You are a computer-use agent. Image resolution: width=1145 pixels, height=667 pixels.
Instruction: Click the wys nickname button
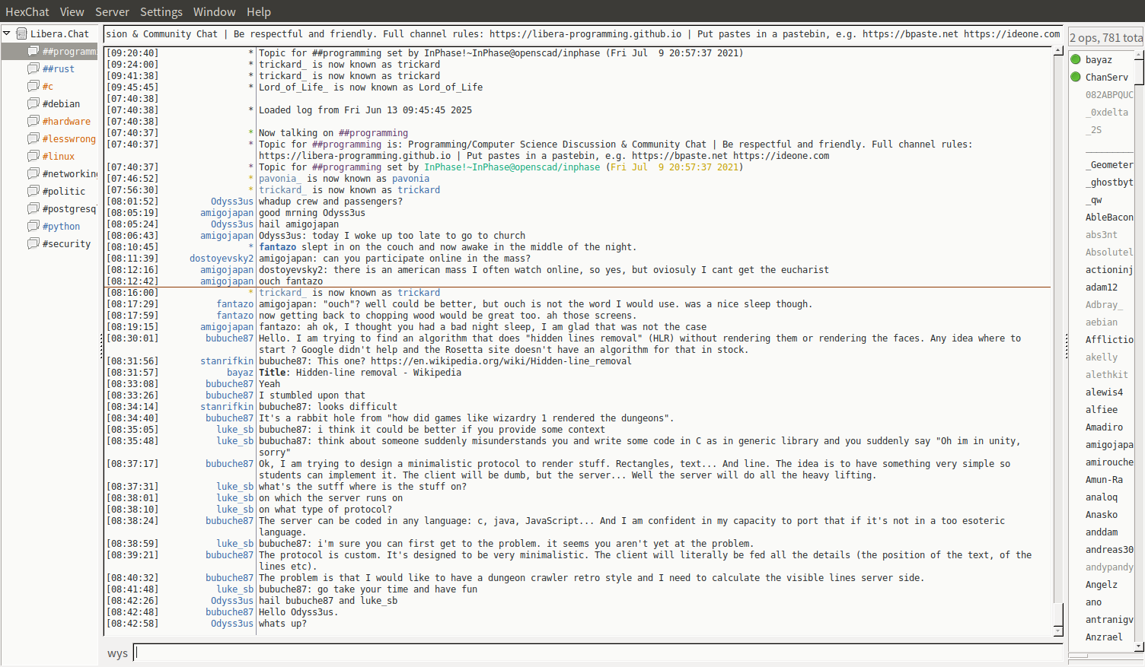[117, 653]
